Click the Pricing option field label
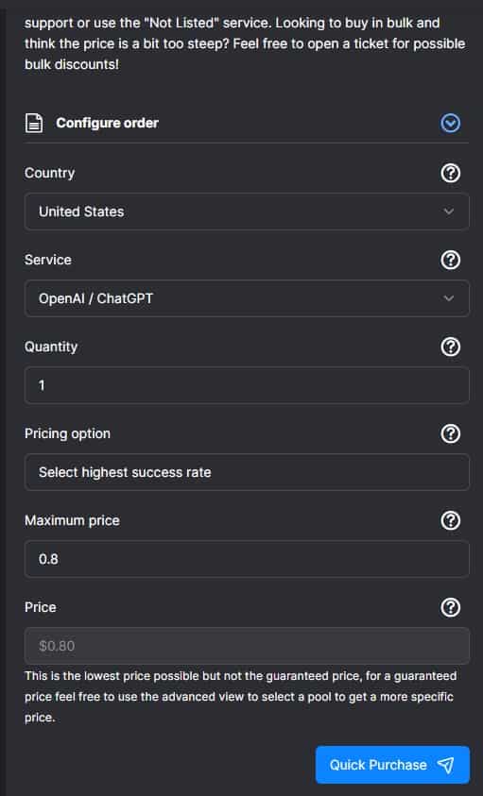This screenshot has height=796, width=483. click(68, 433)
